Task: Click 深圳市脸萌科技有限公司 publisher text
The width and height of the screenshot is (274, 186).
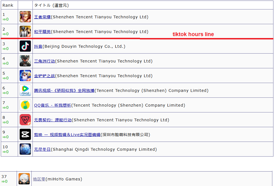Action: (x=125, y=135)
